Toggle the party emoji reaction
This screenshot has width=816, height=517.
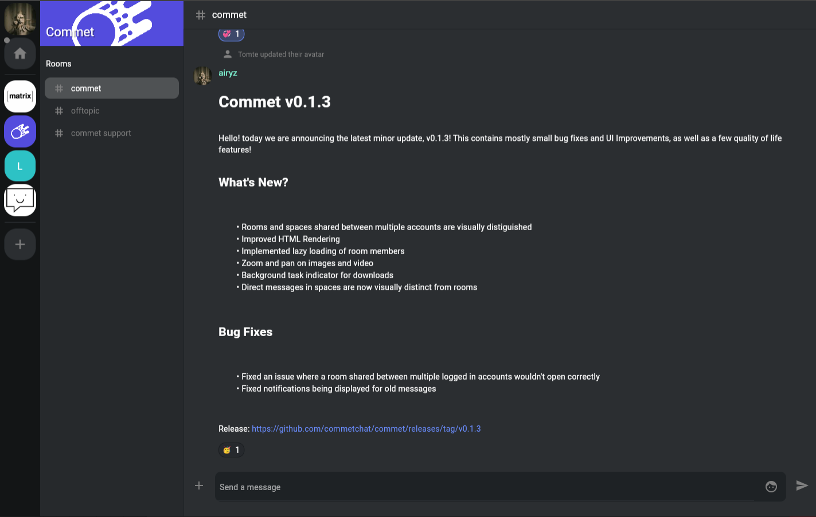[x=232, y=450]
